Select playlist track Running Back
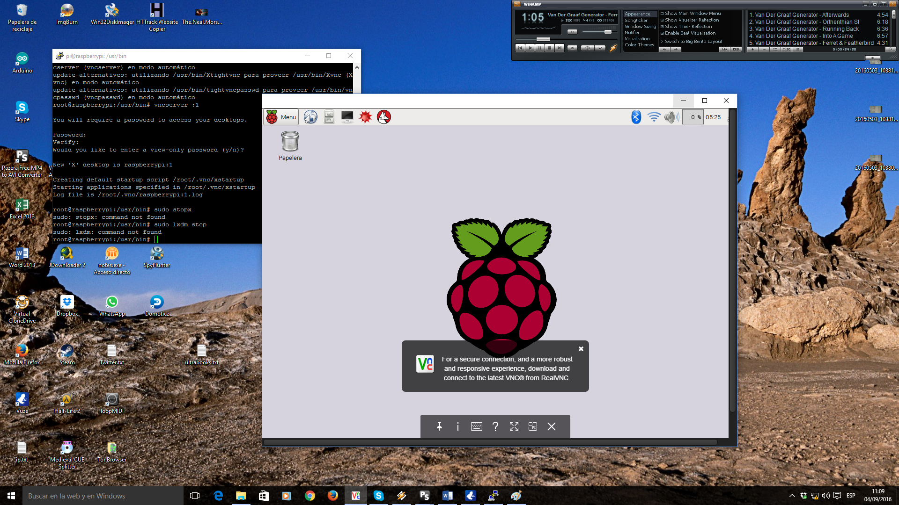 click(818, 29)
